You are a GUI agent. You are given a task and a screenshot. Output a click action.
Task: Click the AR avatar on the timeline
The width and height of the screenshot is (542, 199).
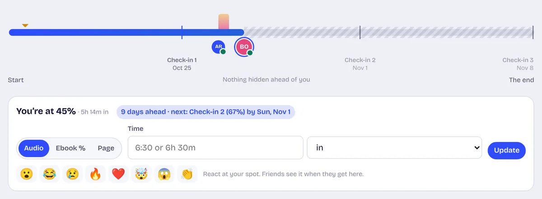[219, 46]
